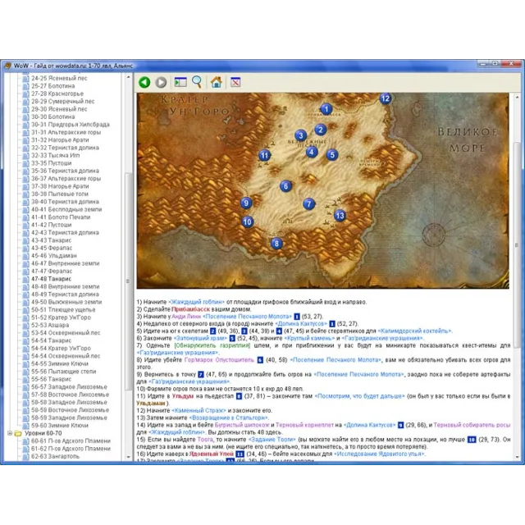The image size is (525, 525).
Task: Click the guide page scroll-up arrow
Action: [x=518, y=97]
